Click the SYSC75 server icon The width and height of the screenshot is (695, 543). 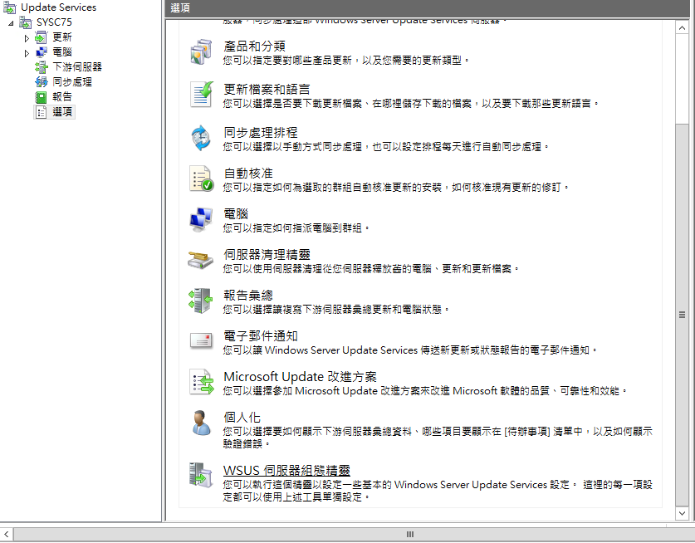[26, 22]
